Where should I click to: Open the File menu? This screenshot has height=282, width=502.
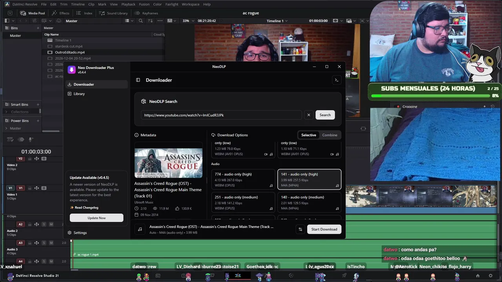tap(44, 4)
